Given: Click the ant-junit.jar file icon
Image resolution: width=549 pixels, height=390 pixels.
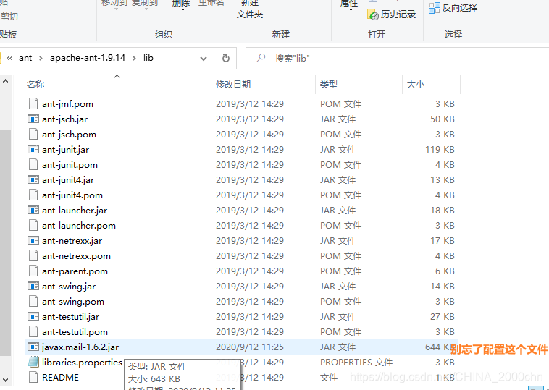Looking at the screenshot, I should pos(33,150).
